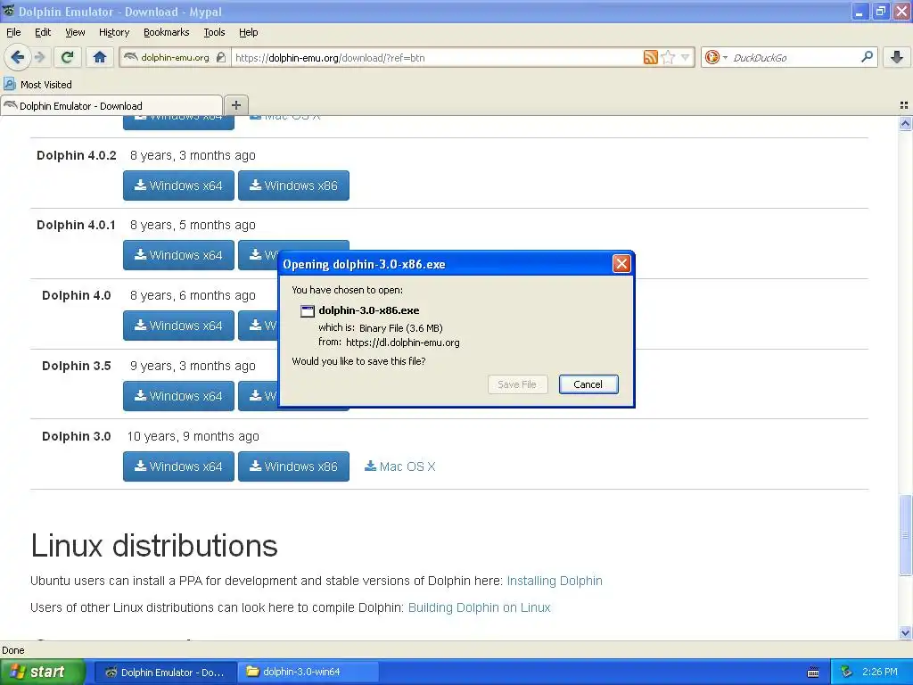Open Building Dolphin on Linux link

coord(479,607)
